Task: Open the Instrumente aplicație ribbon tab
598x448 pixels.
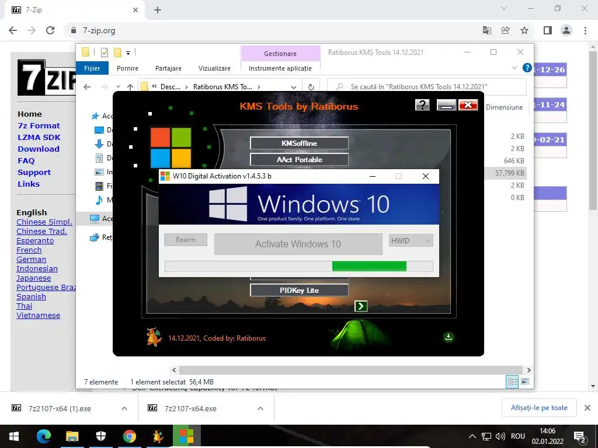Action: tap(280, 68)
